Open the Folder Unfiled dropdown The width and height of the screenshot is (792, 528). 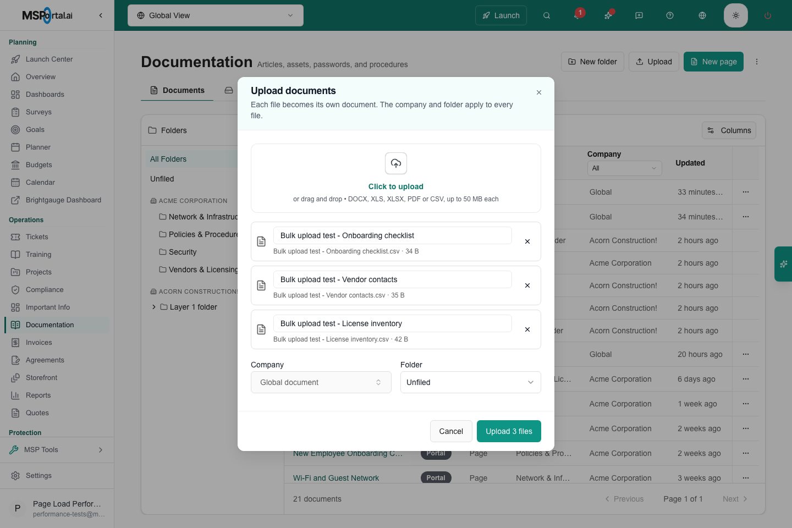[471, 382]
